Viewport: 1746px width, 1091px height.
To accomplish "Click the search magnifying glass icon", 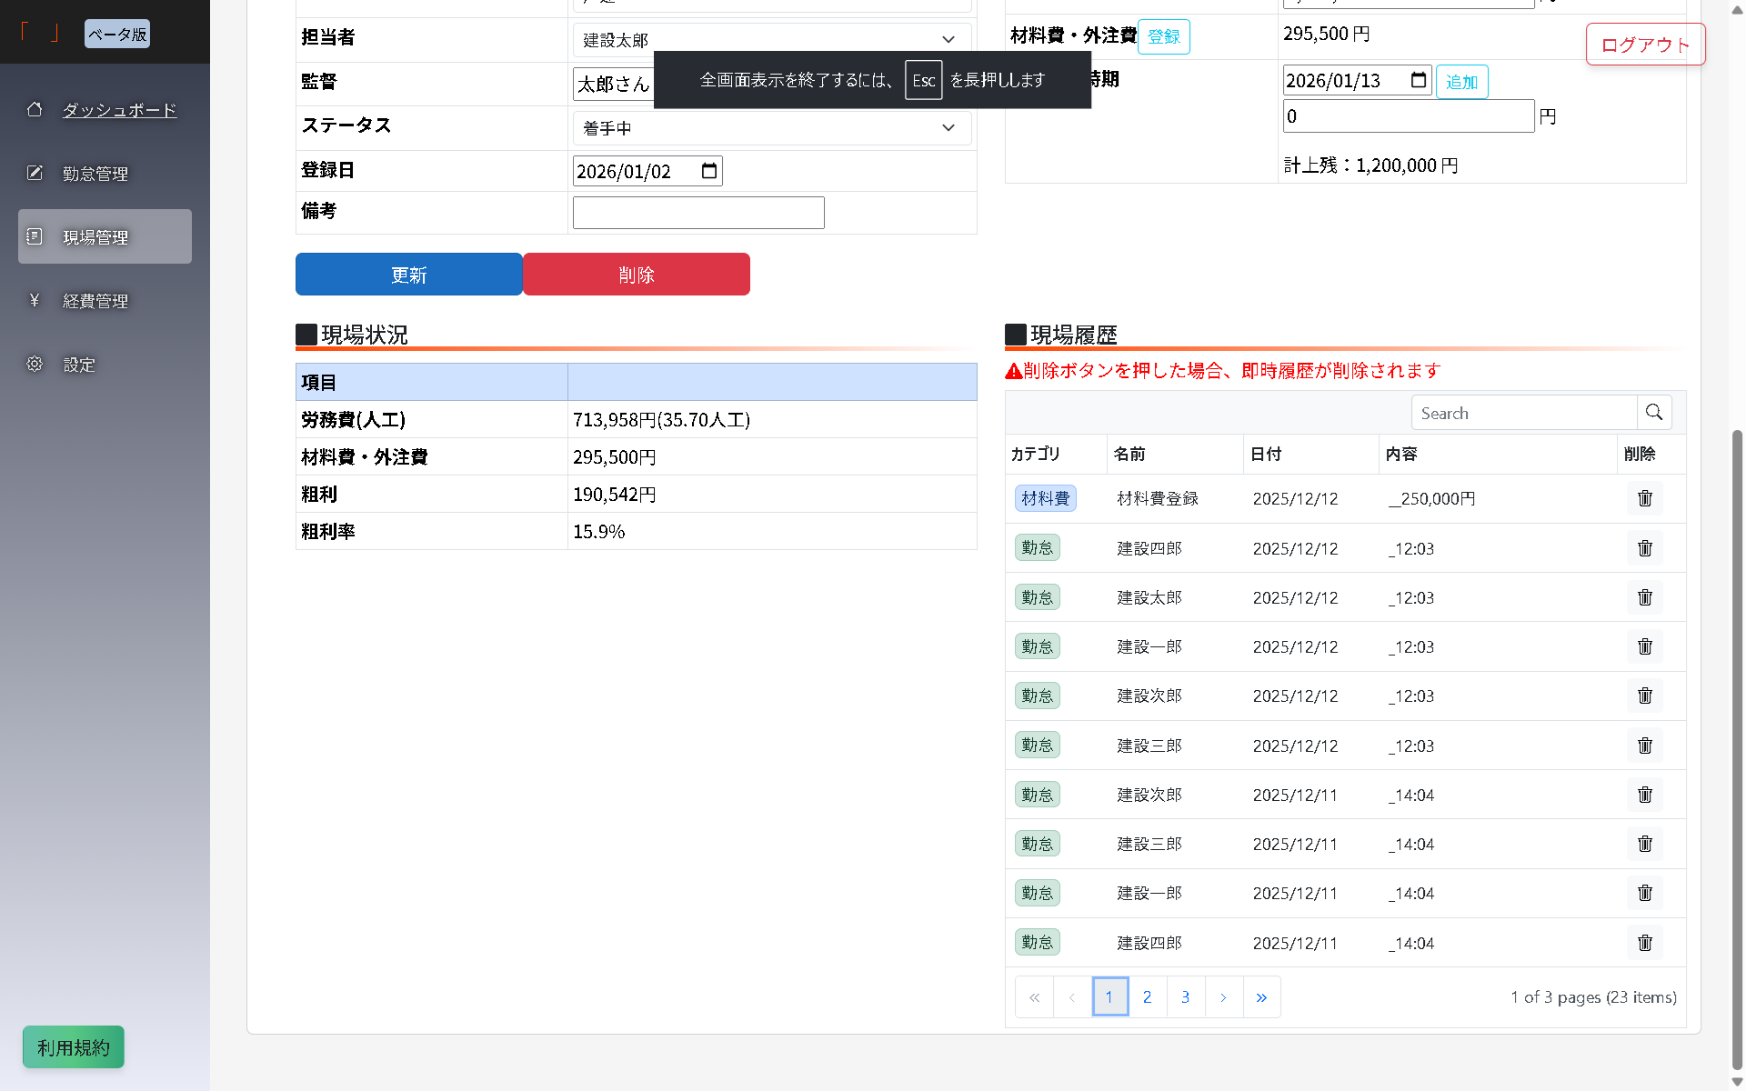I will pos(1655,412).
